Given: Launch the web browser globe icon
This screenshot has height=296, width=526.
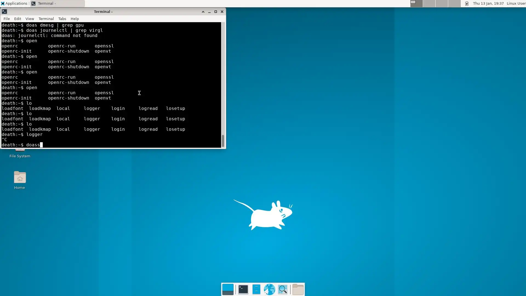Looking at the screenshot, I should tap(269, 289).
